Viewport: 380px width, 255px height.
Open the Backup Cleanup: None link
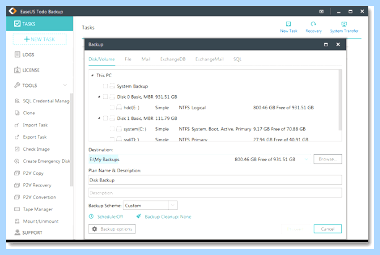pyautogui.click(x=168, y=217)
